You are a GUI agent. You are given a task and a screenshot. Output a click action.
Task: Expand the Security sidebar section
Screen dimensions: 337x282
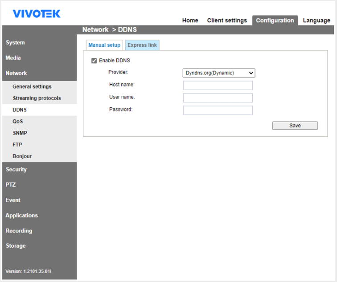click(x=16, y=170)
